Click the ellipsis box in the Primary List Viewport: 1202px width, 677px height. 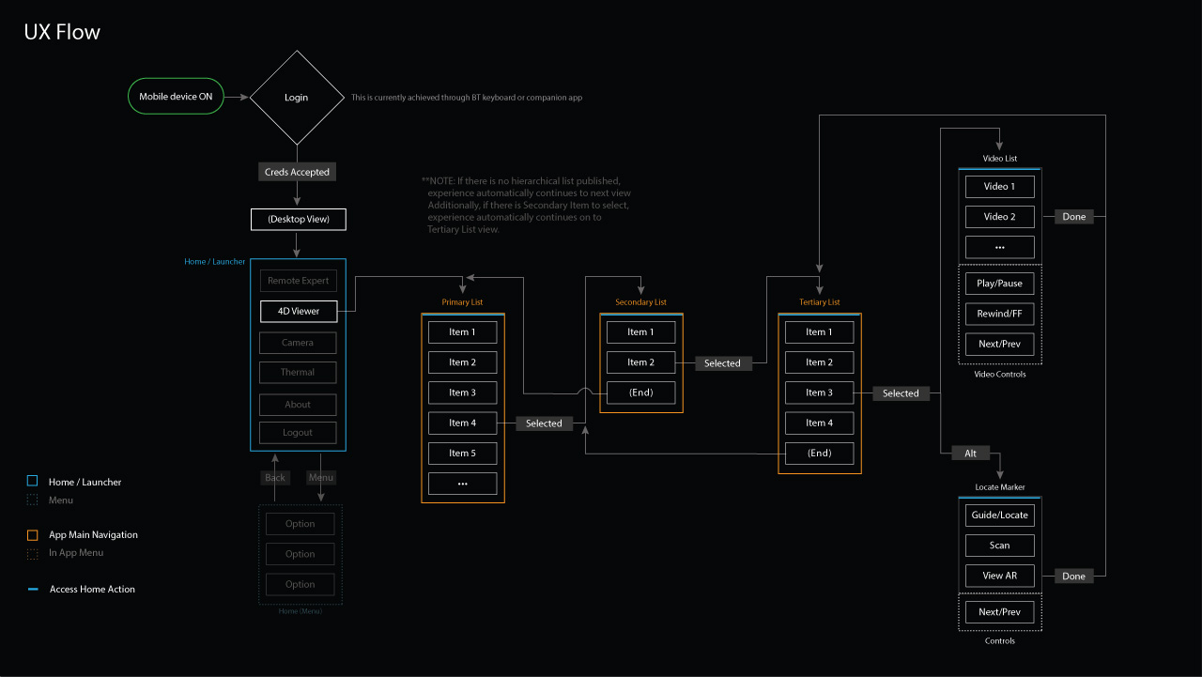coord(462,484)
